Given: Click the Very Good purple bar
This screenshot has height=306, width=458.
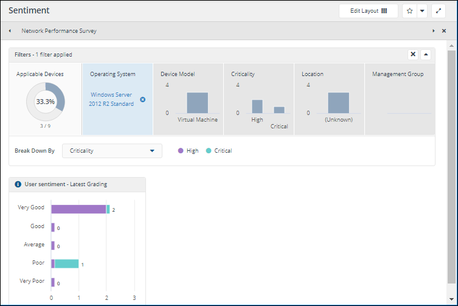Looking at the screenshot, I should click(x=78, y=209).
